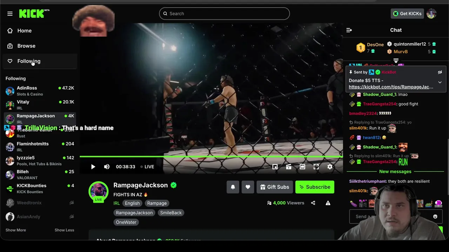Viewport: 449px width, 252px height.
Task: Open the kickbot tips link
Action: pos(391,87)
